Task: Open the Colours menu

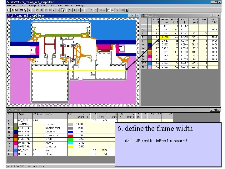Action: point(42,6)
